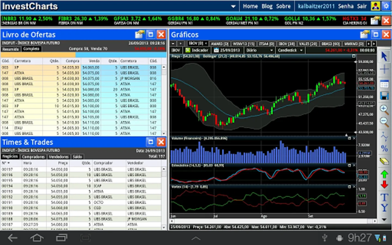Click the chart horizontal scrollbar at bottom

[x=274, y=221]
